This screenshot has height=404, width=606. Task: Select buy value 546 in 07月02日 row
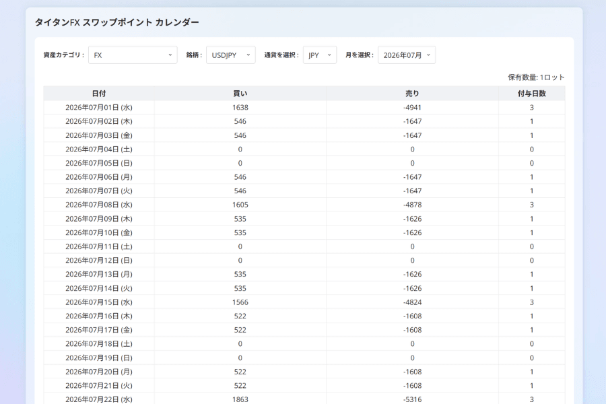(x=240, y=121)
